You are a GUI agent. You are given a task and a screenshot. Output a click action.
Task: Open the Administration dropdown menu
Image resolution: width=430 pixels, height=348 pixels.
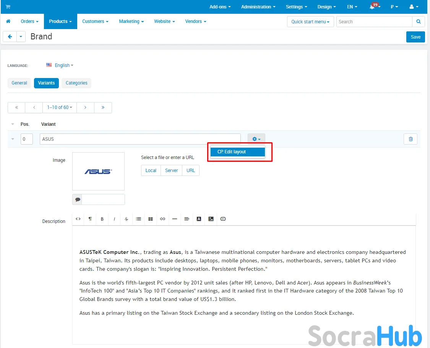click(258, 7)
